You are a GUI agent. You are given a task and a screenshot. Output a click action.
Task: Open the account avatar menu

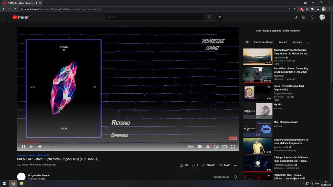[x=322, y=17]
